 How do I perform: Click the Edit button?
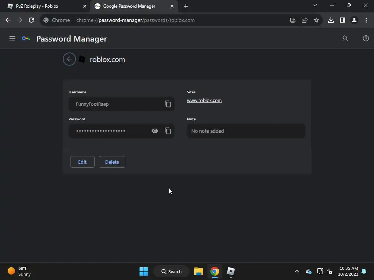[82, 162]
